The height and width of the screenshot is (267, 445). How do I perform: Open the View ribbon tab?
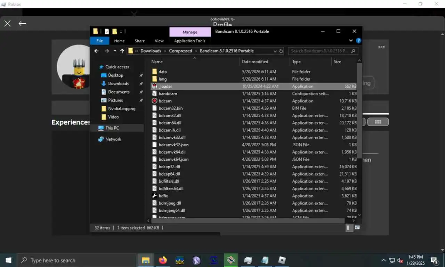point(159,41)
